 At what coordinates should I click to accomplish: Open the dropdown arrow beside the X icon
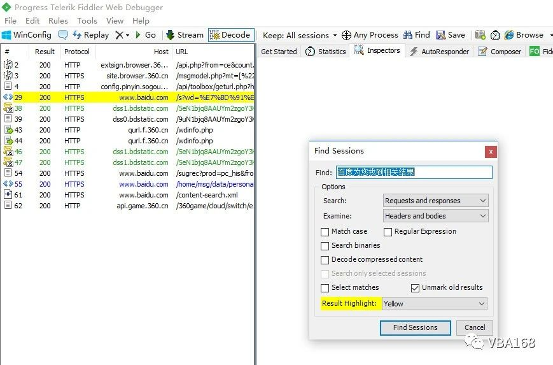click(x=127, y=35)
